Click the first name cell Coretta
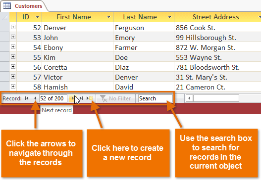The width and height of the screenshot is (261, 180). [x=77, y=67]
